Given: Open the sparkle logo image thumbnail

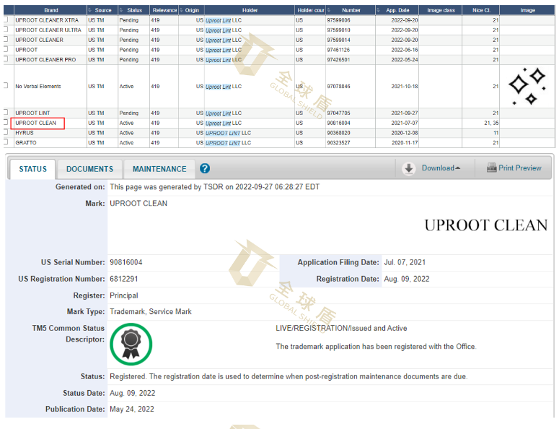Looking at the screenshot, I should [x=527, y=87].
